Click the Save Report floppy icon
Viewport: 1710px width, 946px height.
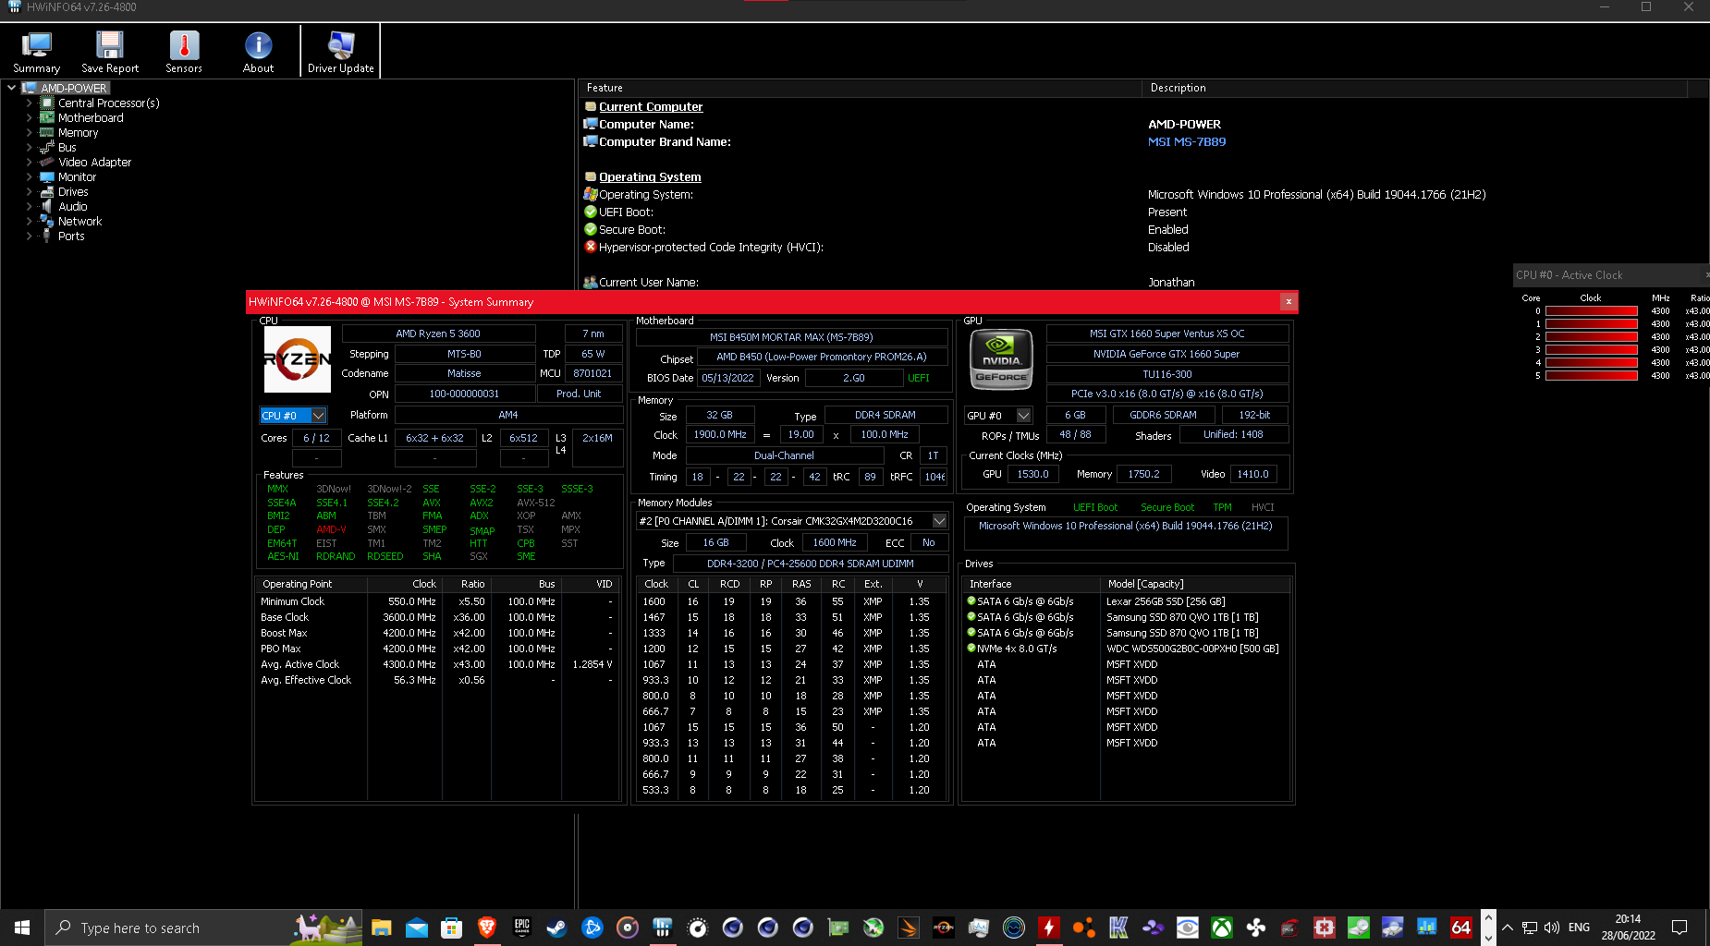[x=110, y=53]
